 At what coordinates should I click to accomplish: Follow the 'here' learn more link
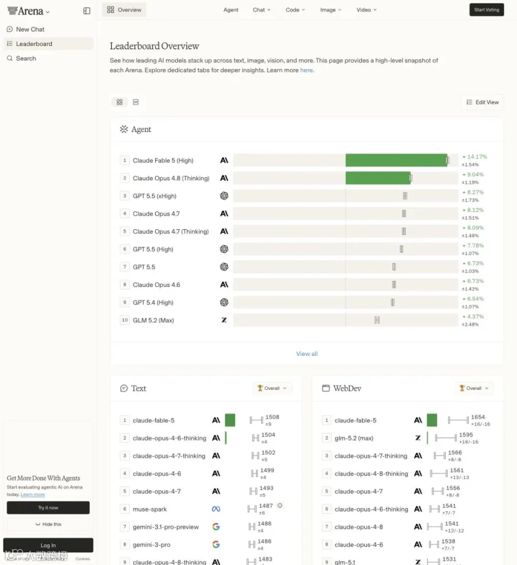pos(306,70)
